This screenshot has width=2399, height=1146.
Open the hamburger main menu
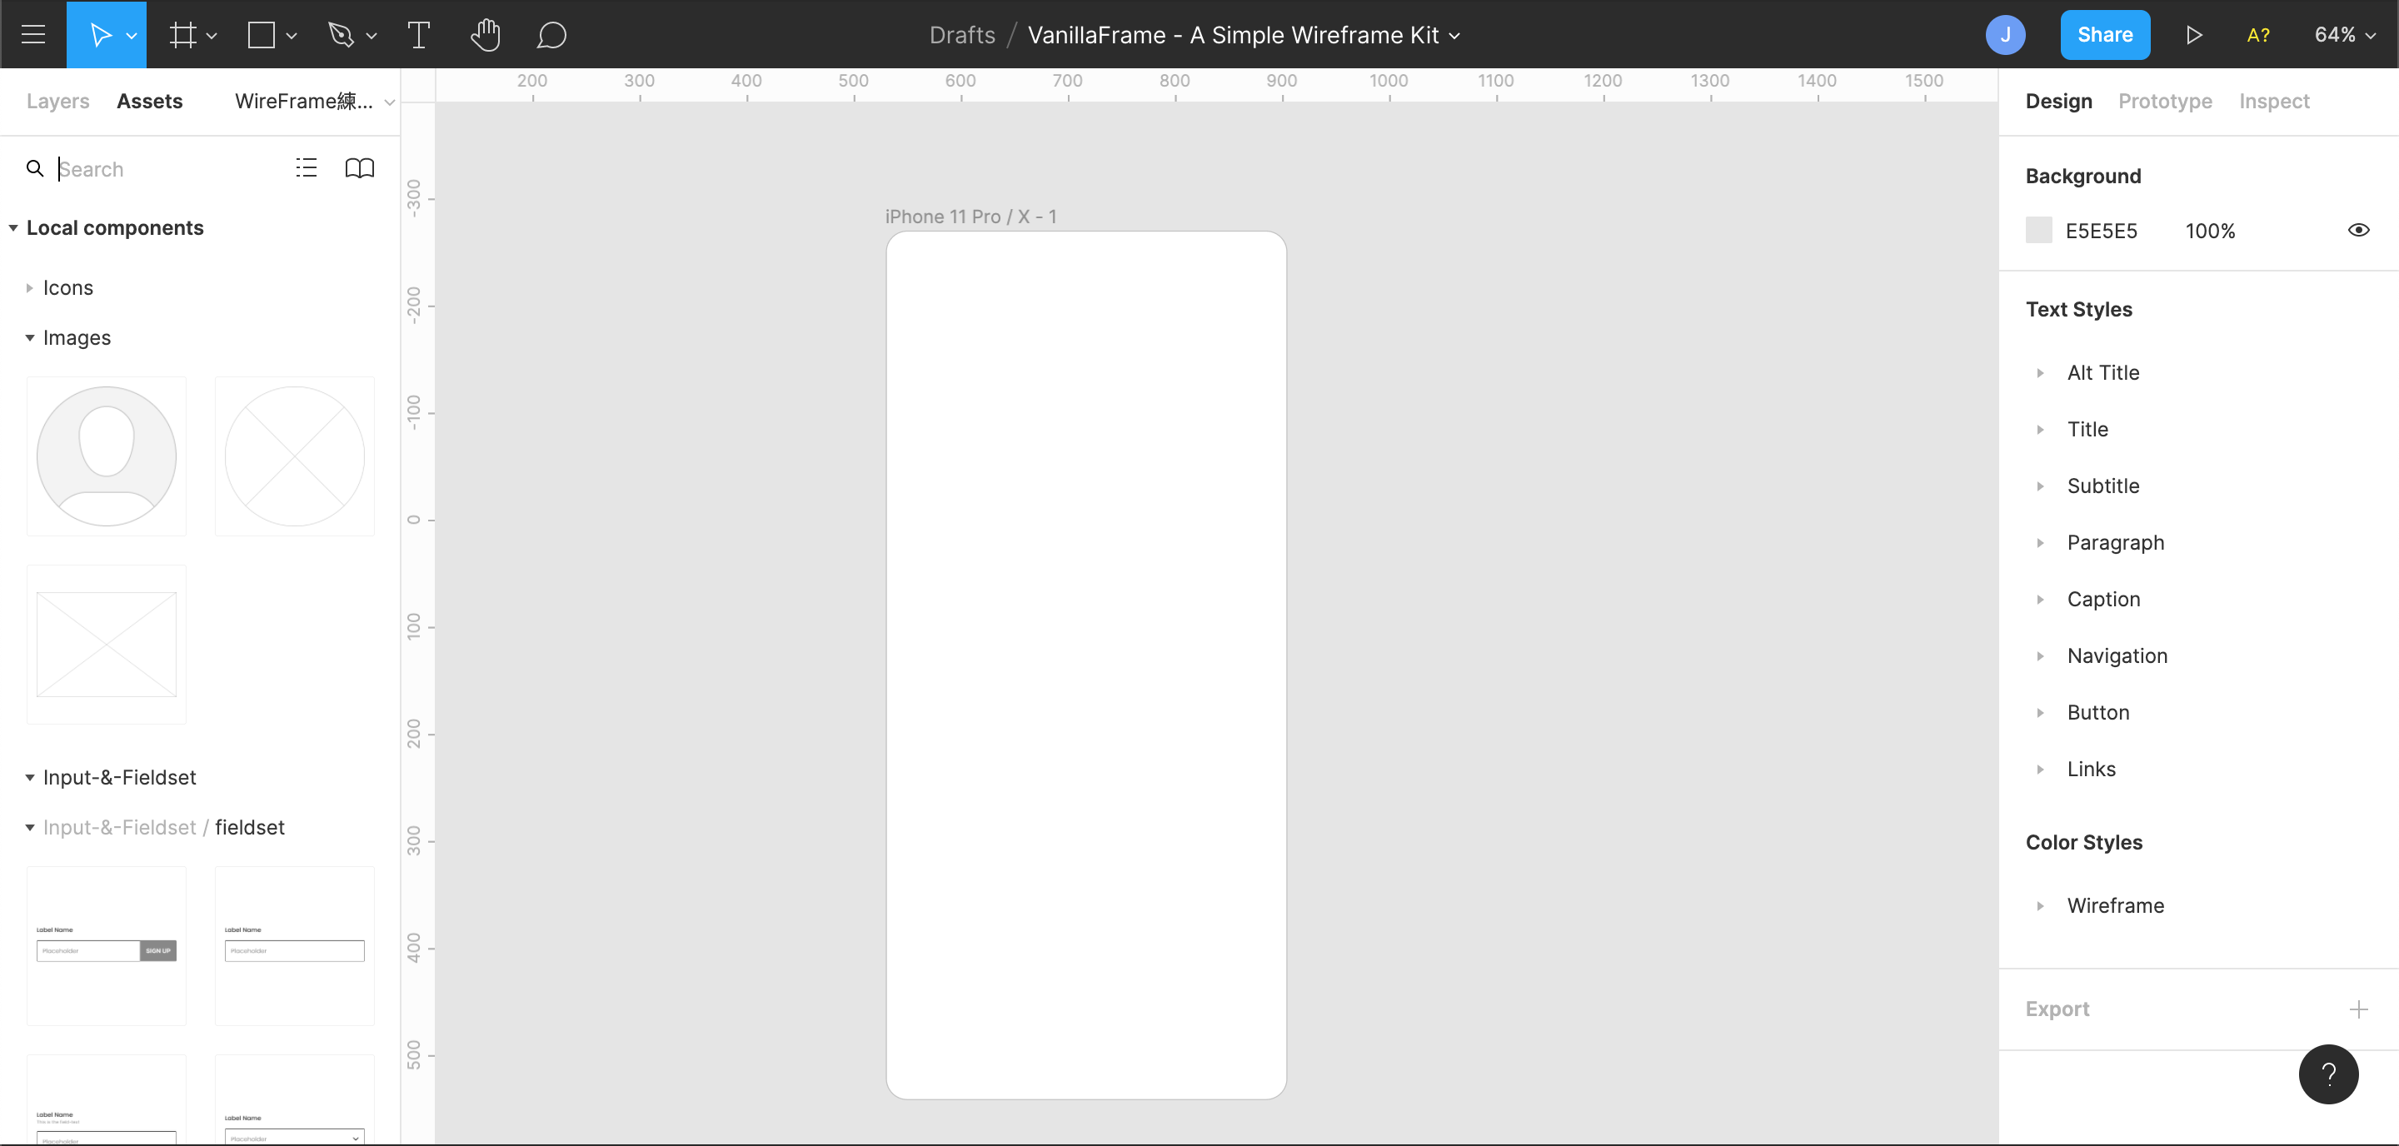tap(33, 34)
